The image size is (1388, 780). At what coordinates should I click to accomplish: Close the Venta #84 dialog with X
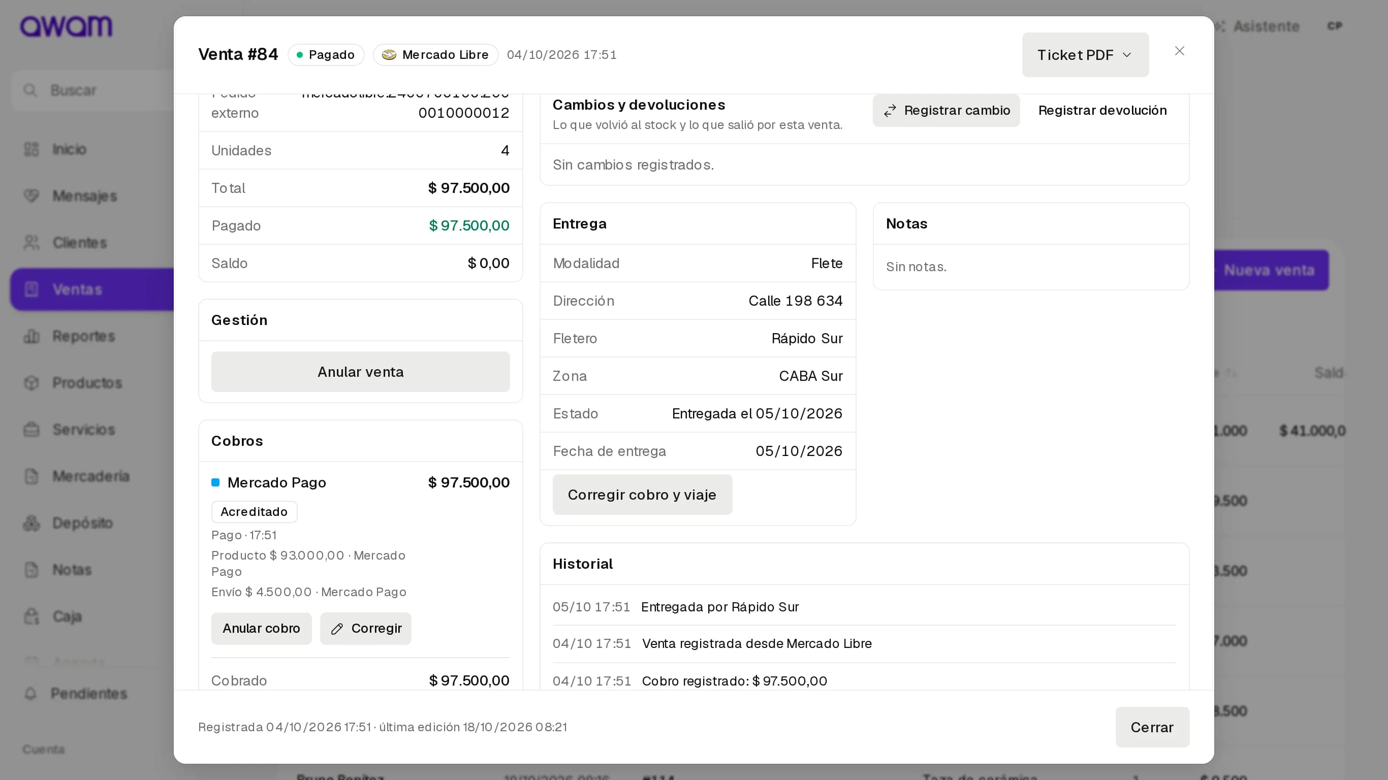(1180, 51)
